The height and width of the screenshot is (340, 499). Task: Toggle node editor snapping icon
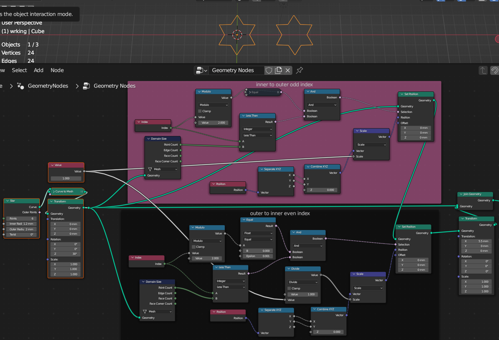(495, 70)
